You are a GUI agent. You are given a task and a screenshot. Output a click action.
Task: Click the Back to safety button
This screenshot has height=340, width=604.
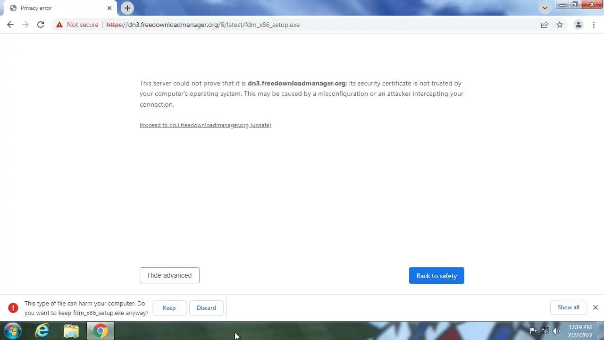(x=436, y=276)
